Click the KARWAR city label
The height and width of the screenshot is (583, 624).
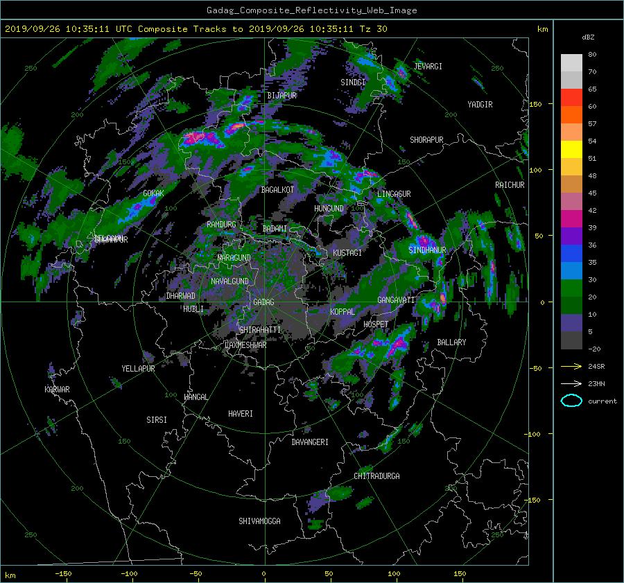coord(57,390)
